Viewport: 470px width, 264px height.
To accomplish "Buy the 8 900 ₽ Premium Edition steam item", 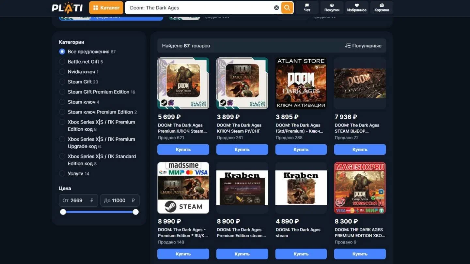I will click(x=242, y=254).
